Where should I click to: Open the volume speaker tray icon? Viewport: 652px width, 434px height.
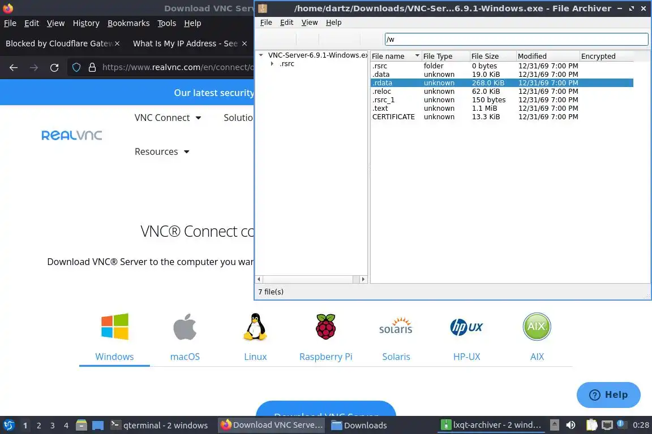tap(570, 426)
